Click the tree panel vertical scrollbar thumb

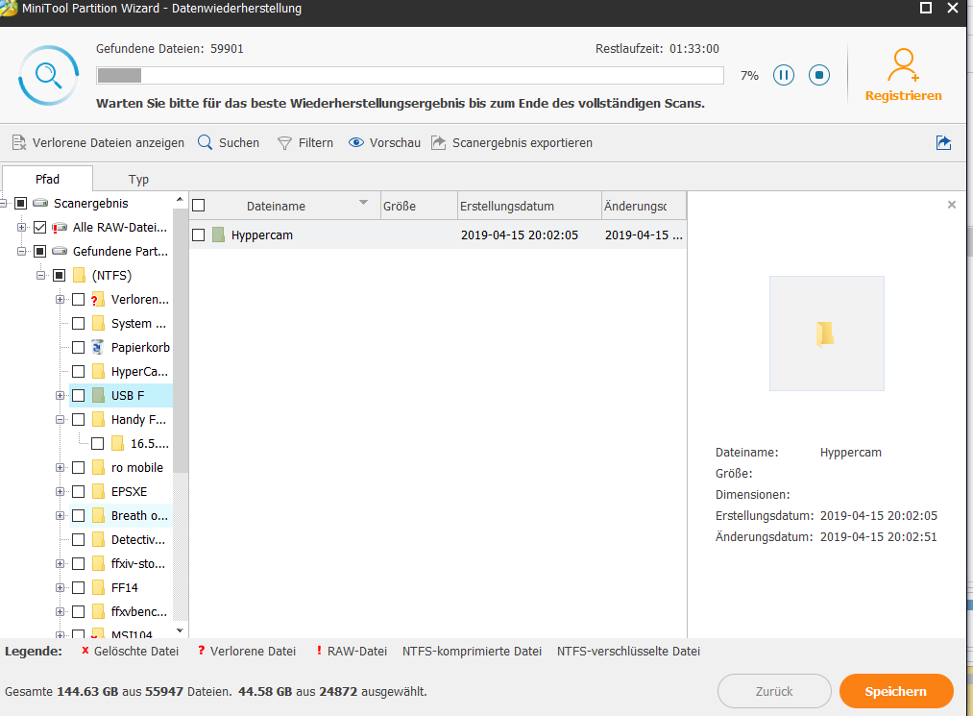180,340
